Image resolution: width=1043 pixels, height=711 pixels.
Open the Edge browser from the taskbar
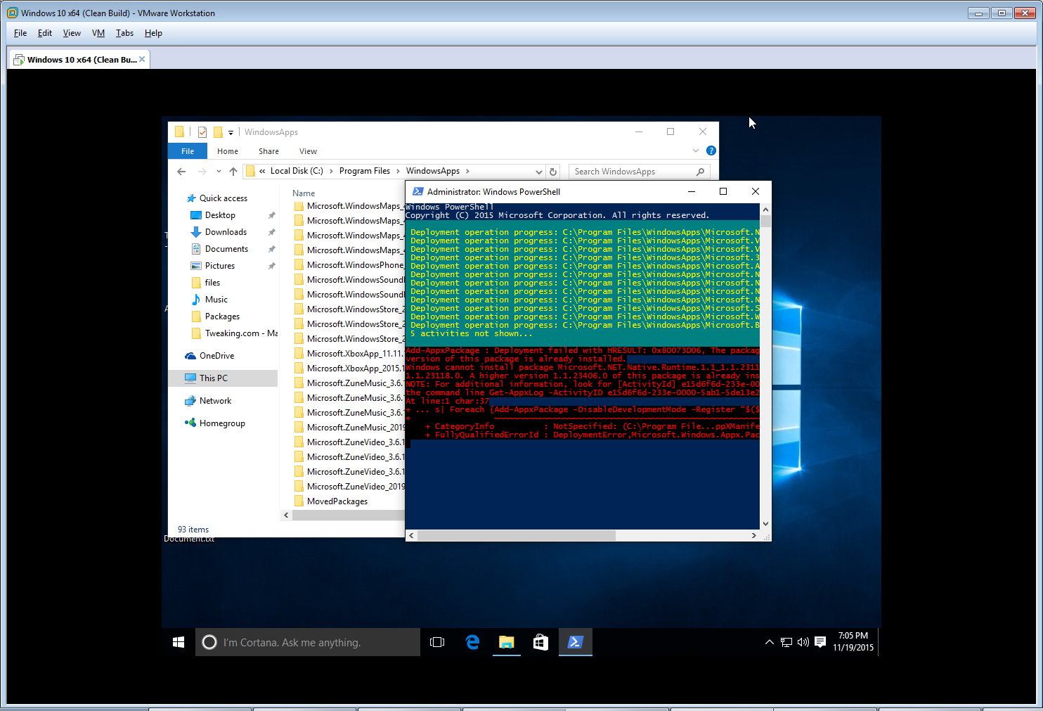(x=472, y=642)
